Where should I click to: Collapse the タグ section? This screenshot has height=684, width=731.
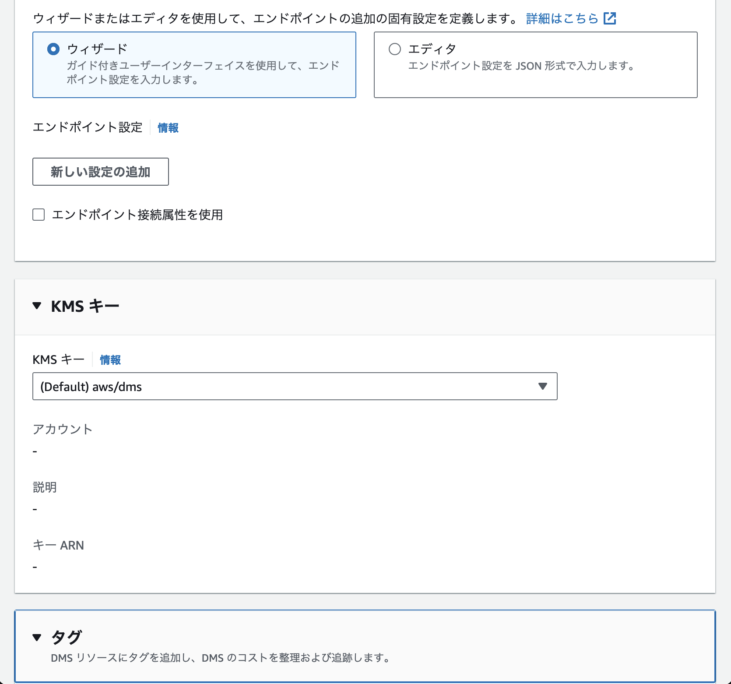[x=37, y=638]
